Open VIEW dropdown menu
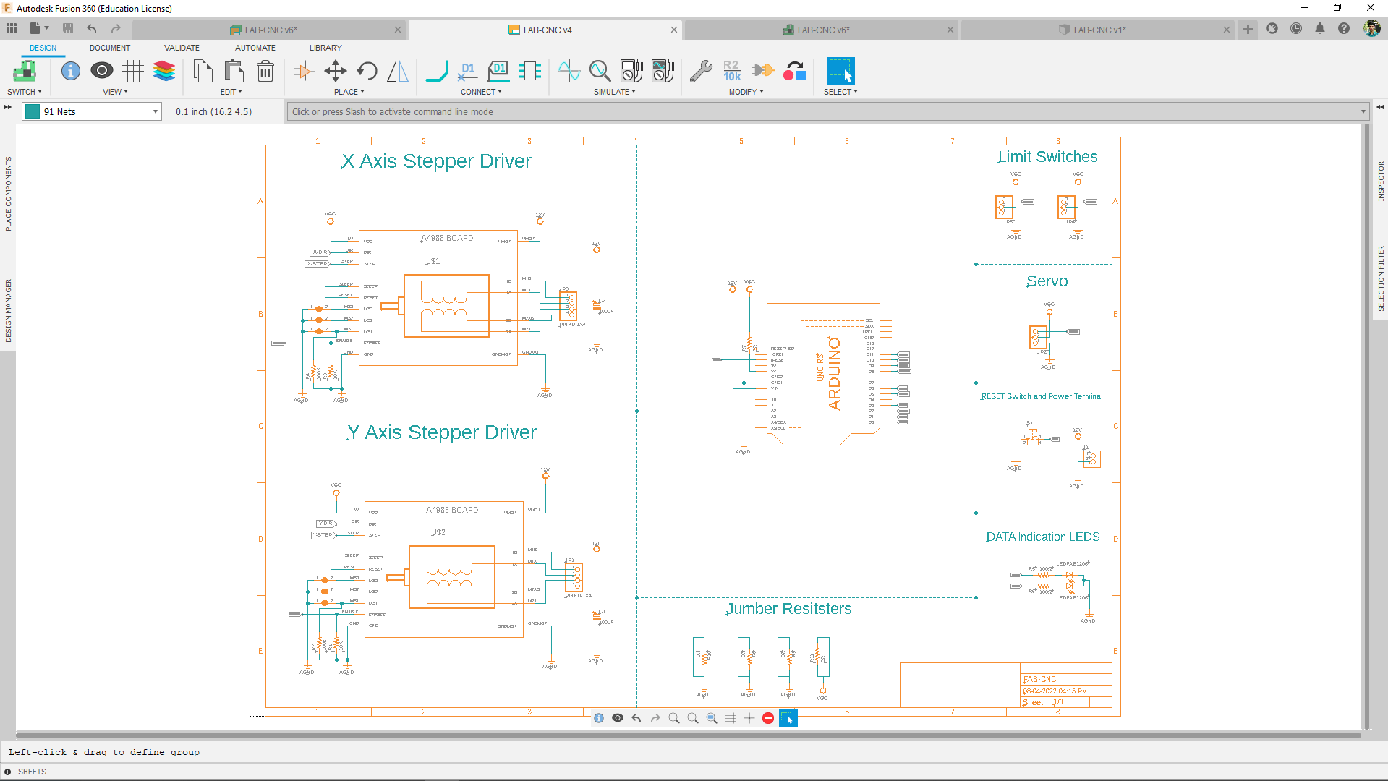 pos(115,92)
